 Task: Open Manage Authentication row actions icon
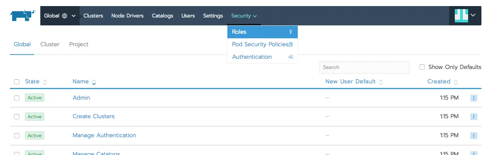(x=473, y=135)
